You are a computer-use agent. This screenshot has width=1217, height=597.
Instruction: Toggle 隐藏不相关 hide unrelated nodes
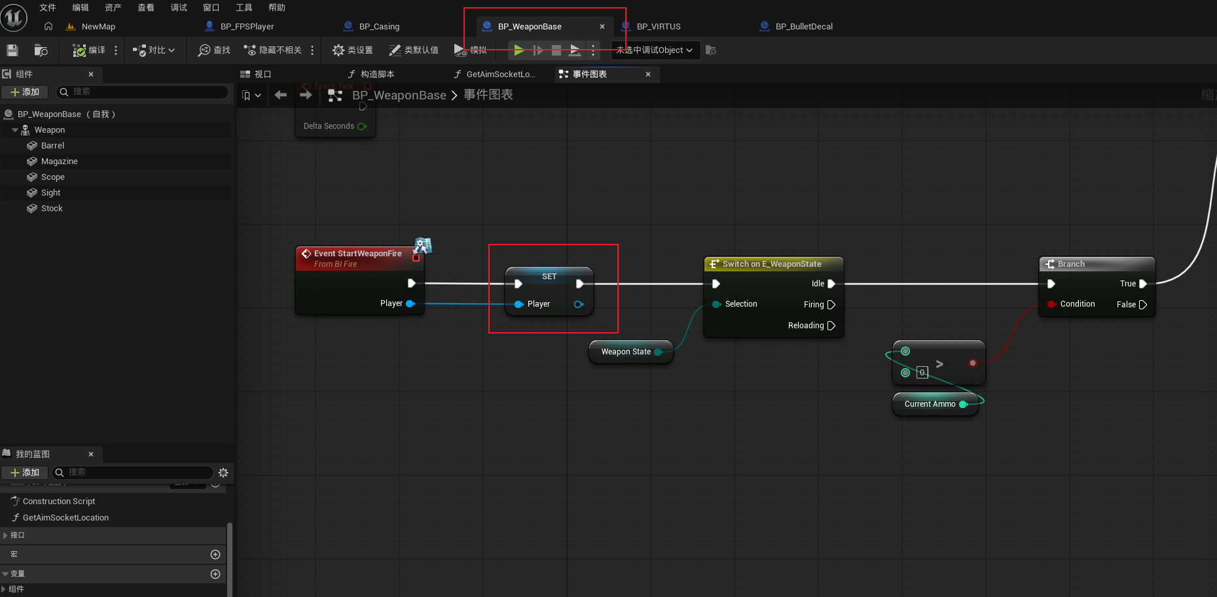[x=272, y=50]
